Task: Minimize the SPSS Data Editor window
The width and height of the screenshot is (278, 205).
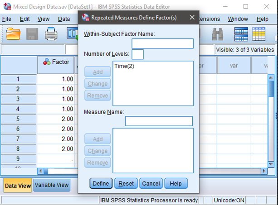Action: point(225,6)
